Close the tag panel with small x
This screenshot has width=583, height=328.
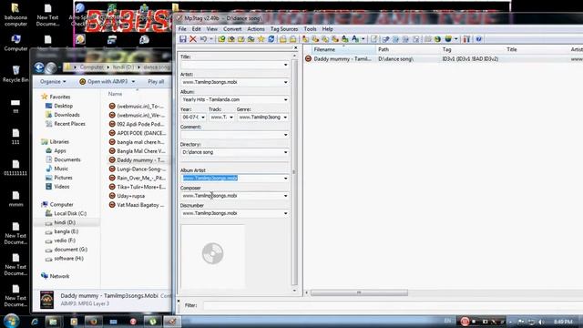click(295, 47)
